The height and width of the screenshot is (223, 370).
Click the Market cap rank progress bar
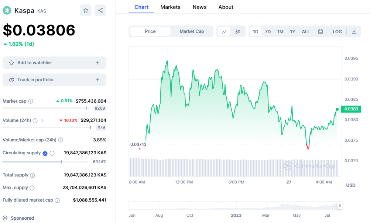[x=45, y=108]
